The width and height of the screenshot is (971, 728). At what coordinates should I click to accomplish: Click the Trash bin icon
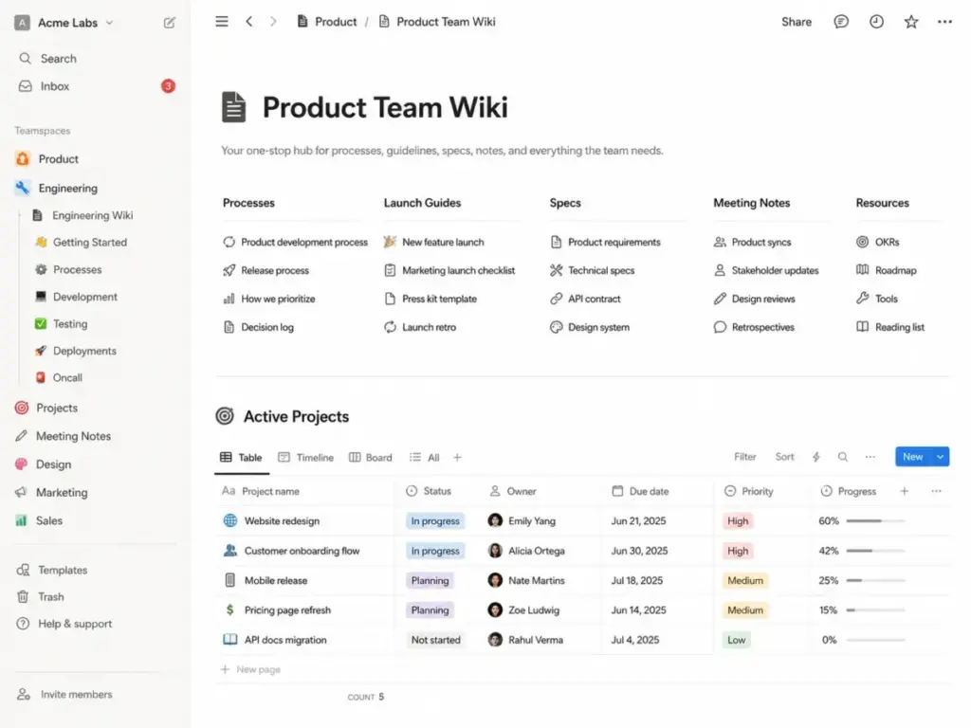pyautogui.click(x=23, y=596)
